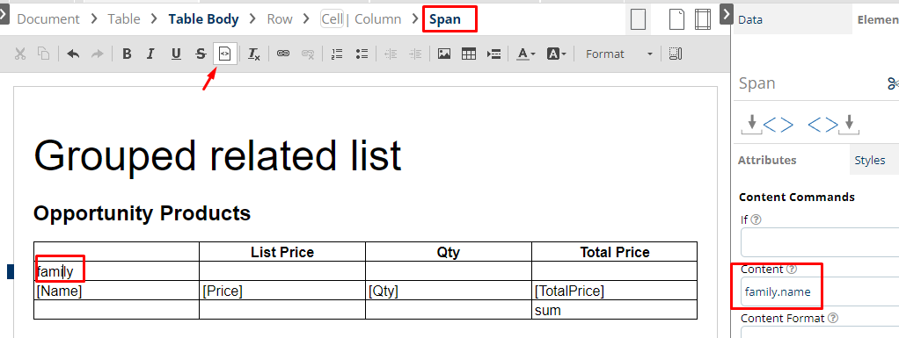Viewport: 899px width, 338px height.
Task: Collapse the right side panel arrow
Action: 726,14
